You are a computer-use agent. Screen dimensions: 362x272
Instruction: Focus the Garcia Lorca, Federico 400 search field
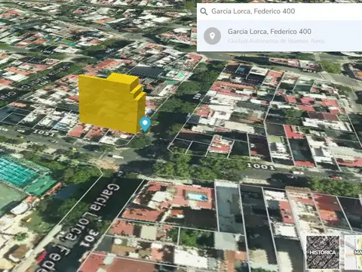279,11
